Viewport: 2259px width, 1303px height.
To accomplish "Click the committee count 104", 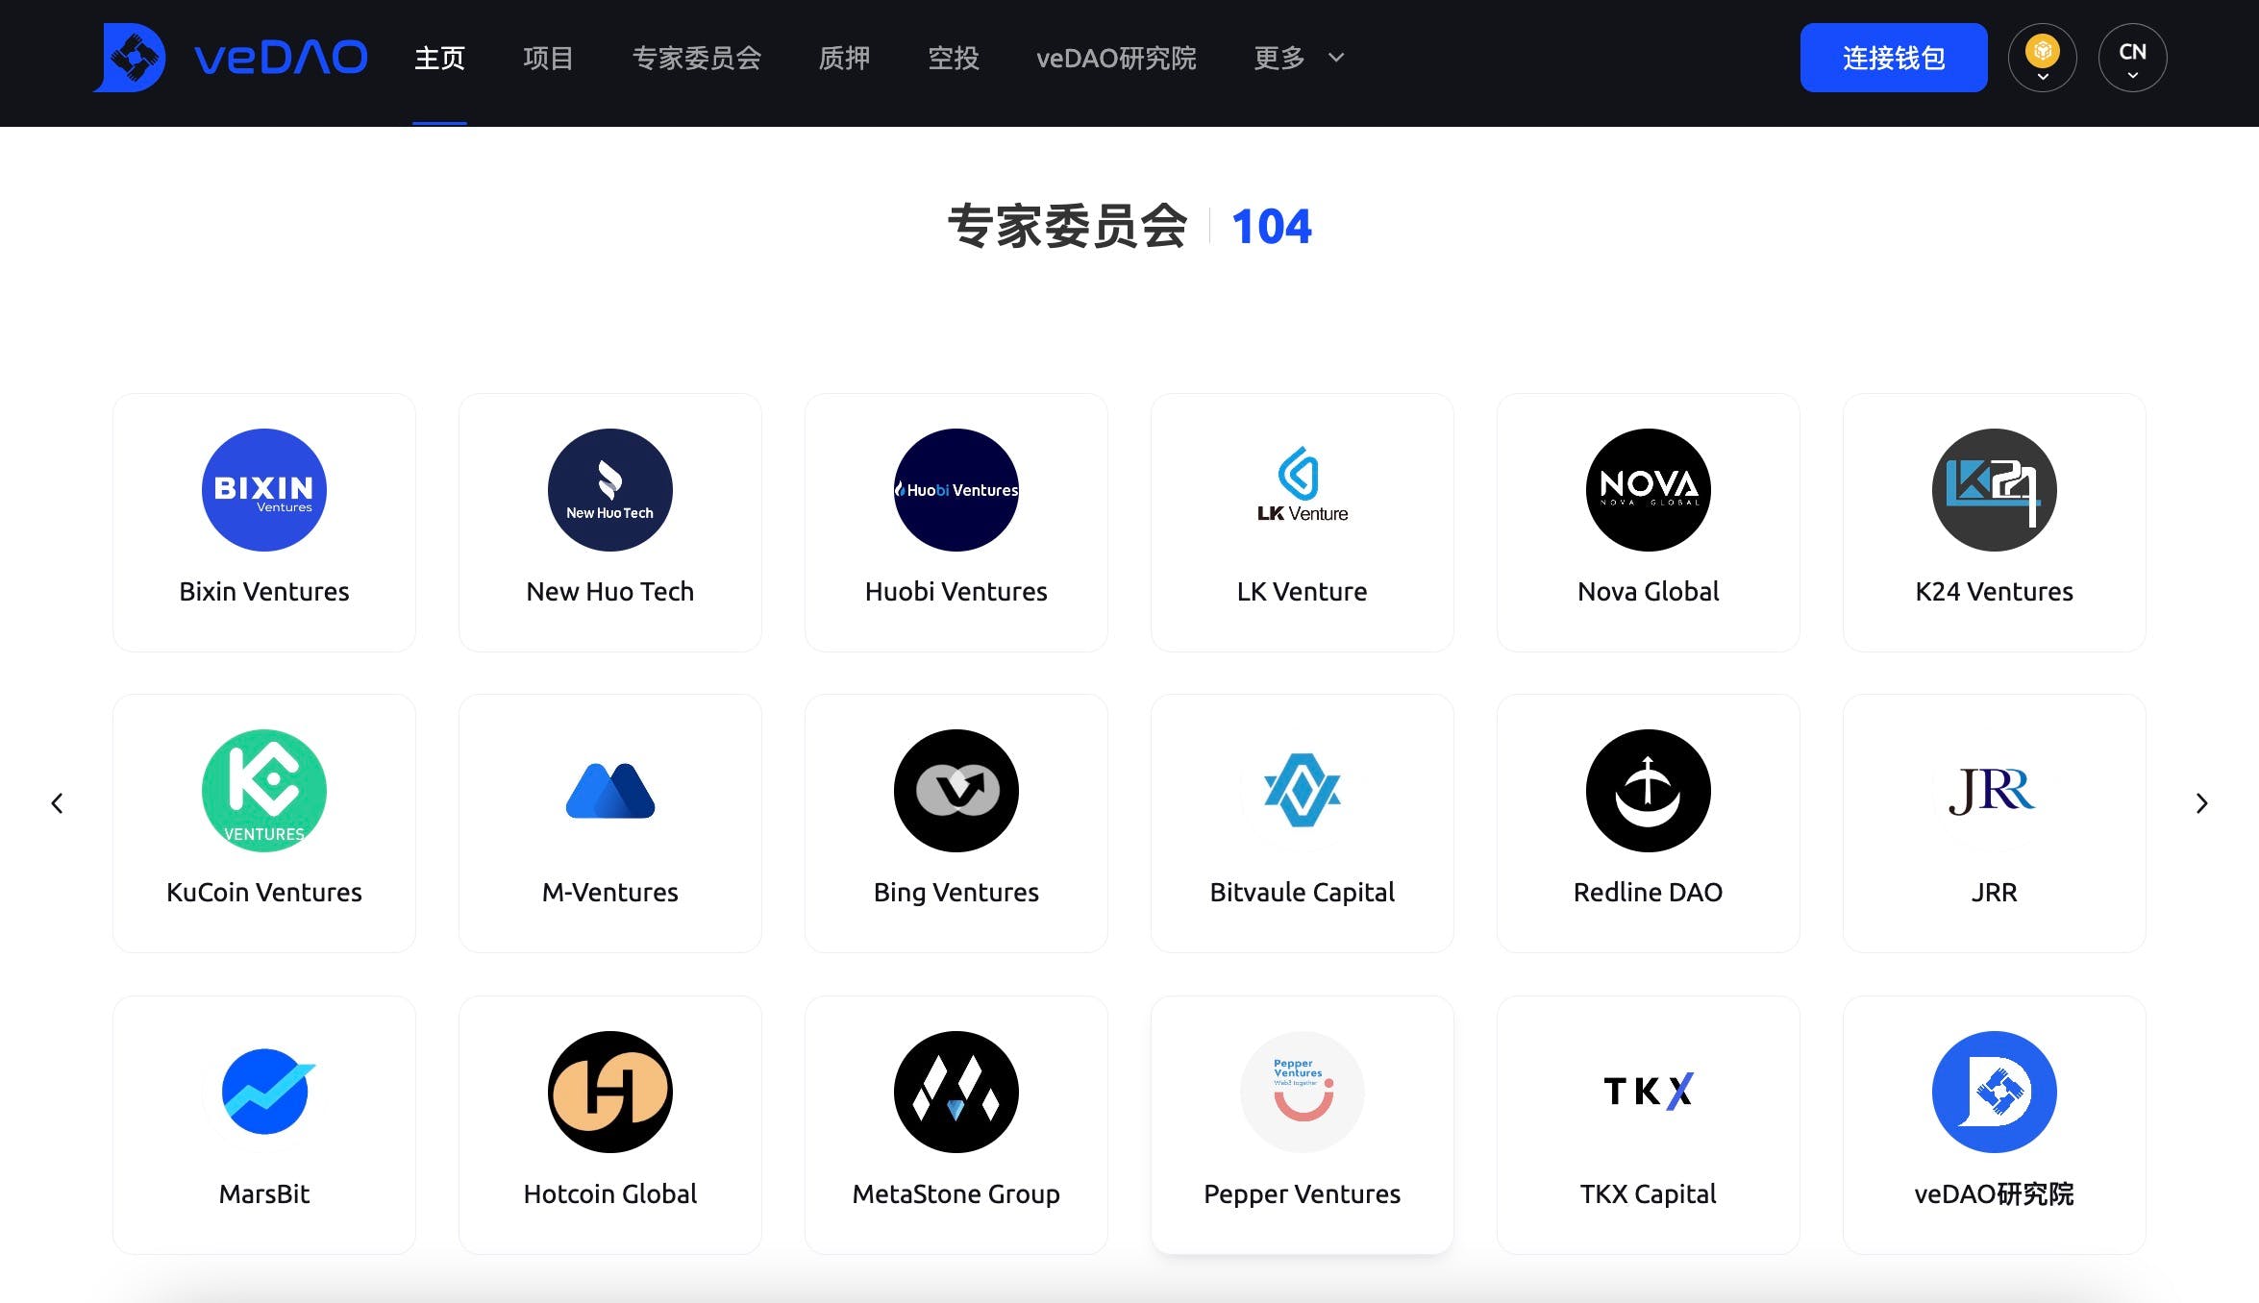I will click(x=1272, y=227).
